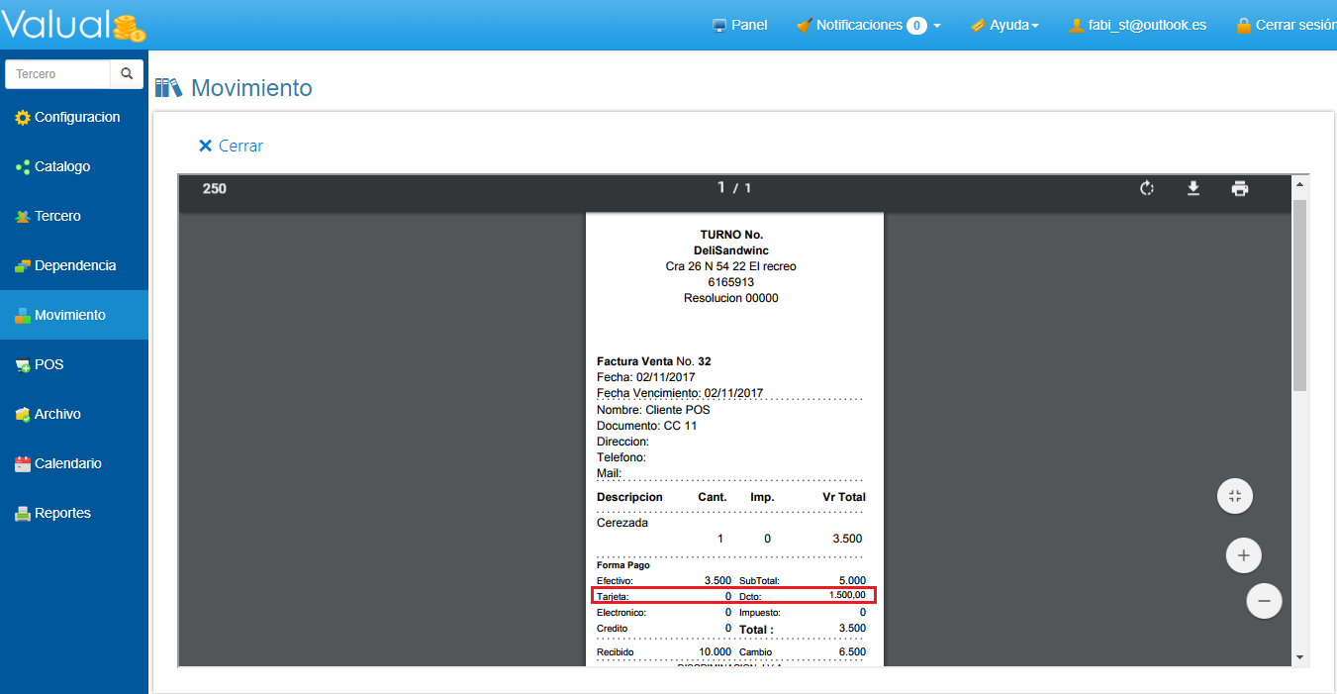Click the PDF viewer vertical scrollbar
The image size is (1337, 694).
(1299, 297)
